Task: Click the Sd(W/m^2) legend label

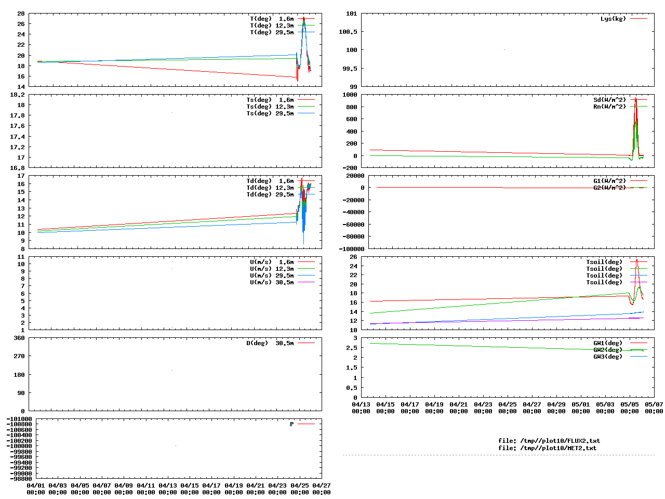Action: (610, 100)
